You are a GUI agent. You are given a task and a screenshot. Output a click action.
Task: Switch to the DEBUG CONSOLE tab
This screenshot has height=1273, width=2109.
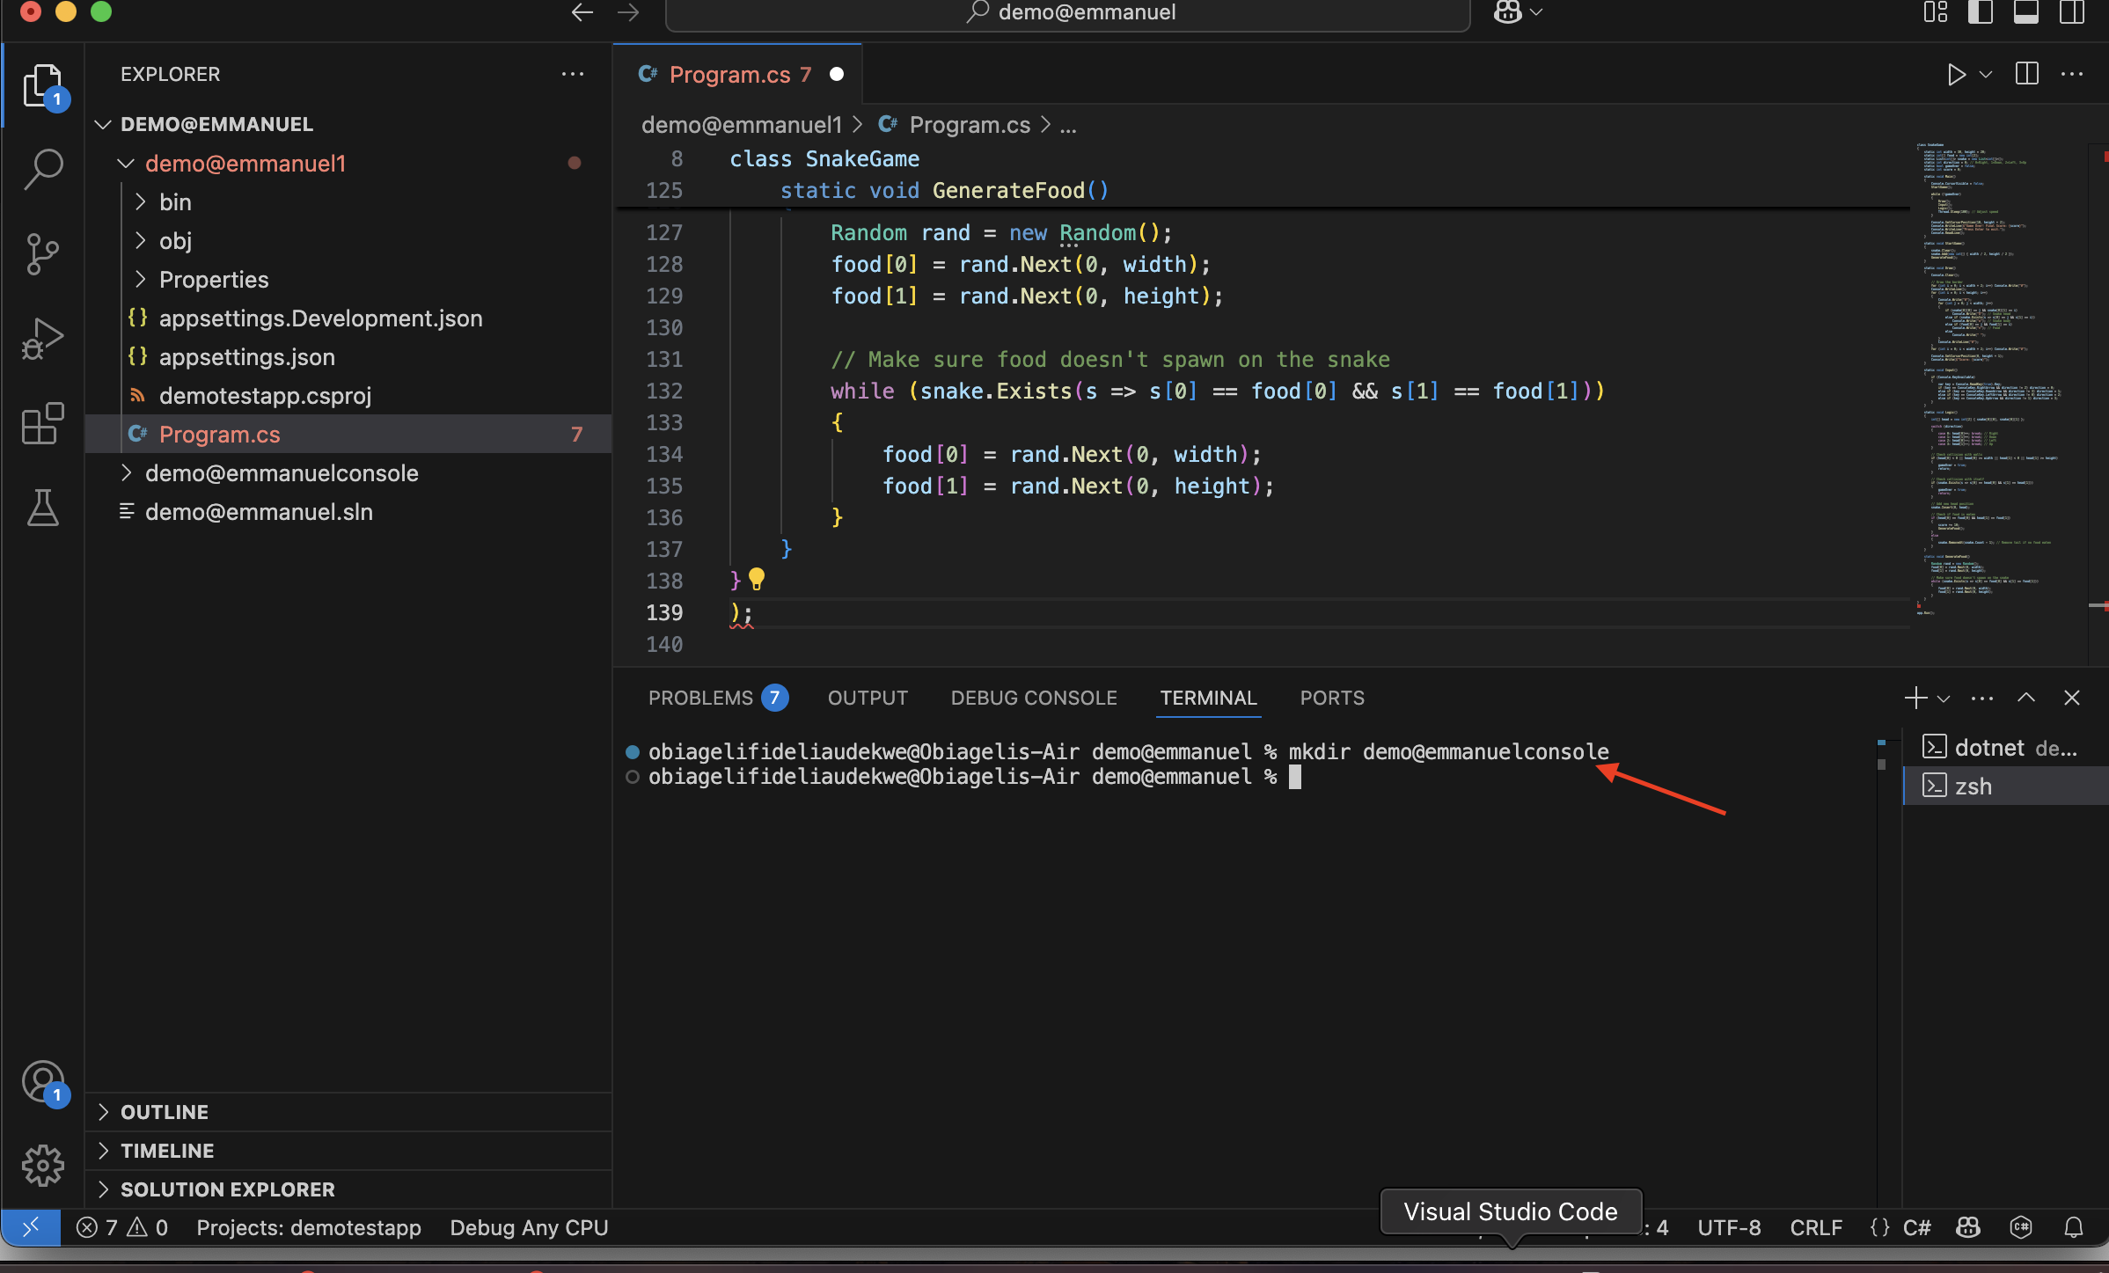pyautogui.click(x=1034, y=698)
